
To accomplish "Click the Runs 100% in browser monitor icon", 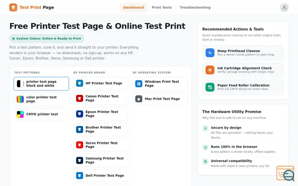I will [205, 147].
